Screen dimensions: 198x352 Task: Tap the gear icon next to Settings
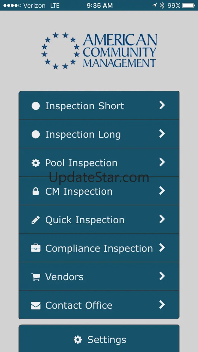pyautogui.click(x=78, y=340)
